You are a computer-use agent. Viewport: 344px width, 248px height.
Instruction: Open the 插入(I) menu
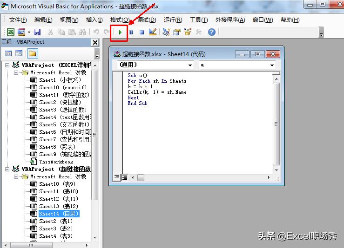(94, 20)
